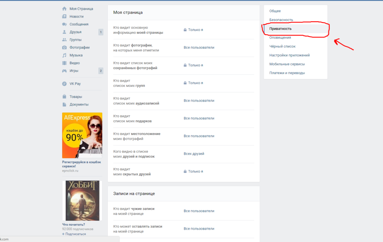
Task: Open the Группы people icon
Action: point(64,40)
